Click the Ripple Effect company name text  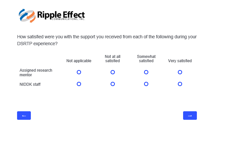pos(61,14)
